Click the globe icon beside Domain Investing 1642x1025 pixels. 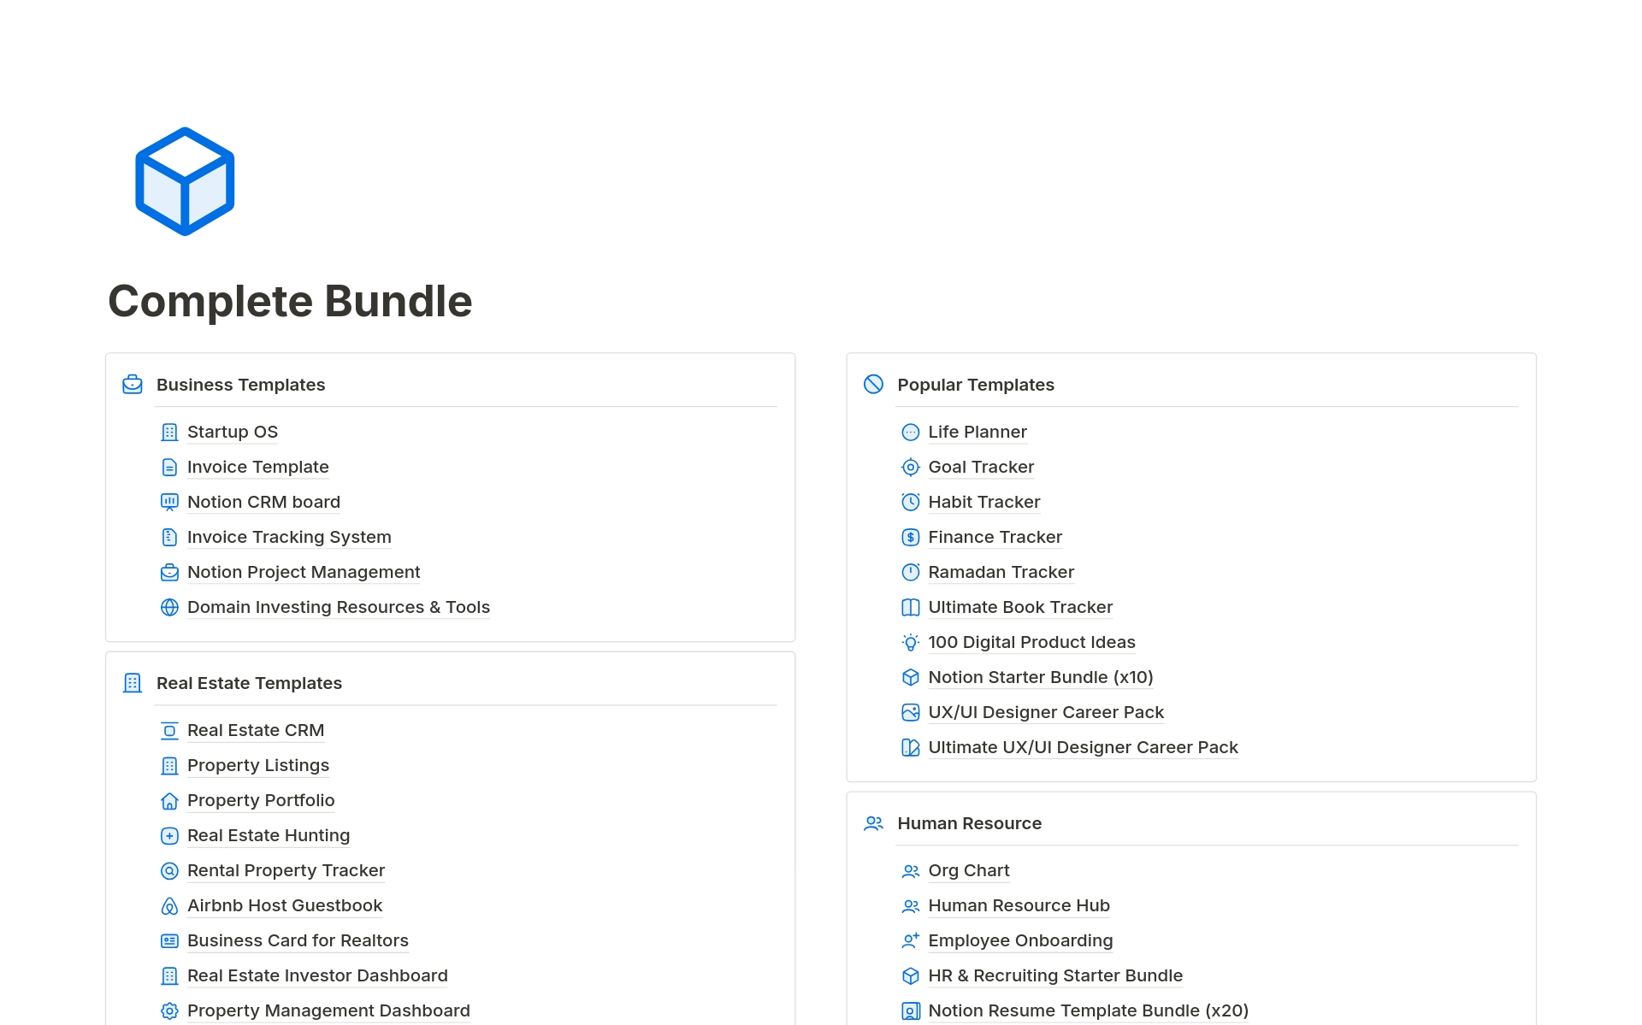(169, 607)
